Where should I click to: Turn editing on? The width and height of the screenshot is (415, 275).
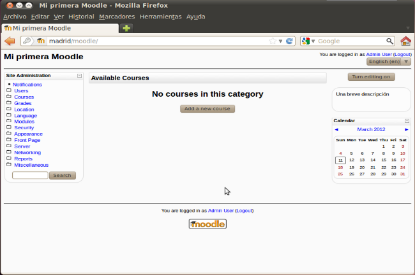(371, 77)
